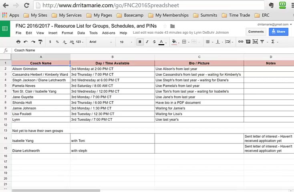Click the print icon in toolbar
The height and width of the screenshot is (192, 294).
point(18,42)
